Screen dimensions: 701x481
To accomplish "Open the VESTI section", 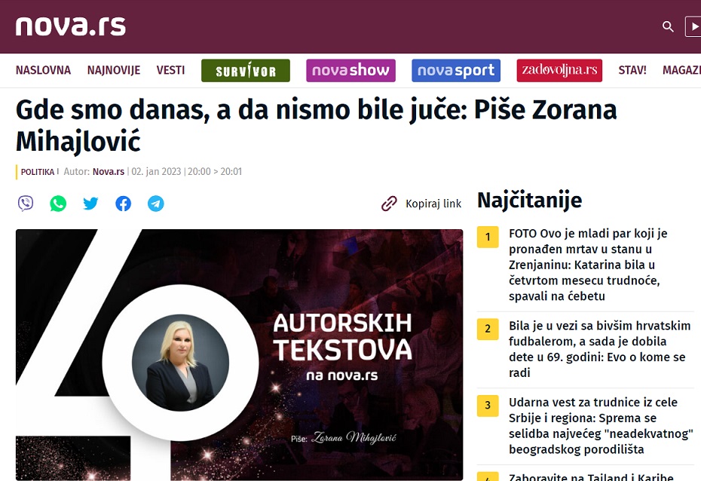I will pos(170,70).
